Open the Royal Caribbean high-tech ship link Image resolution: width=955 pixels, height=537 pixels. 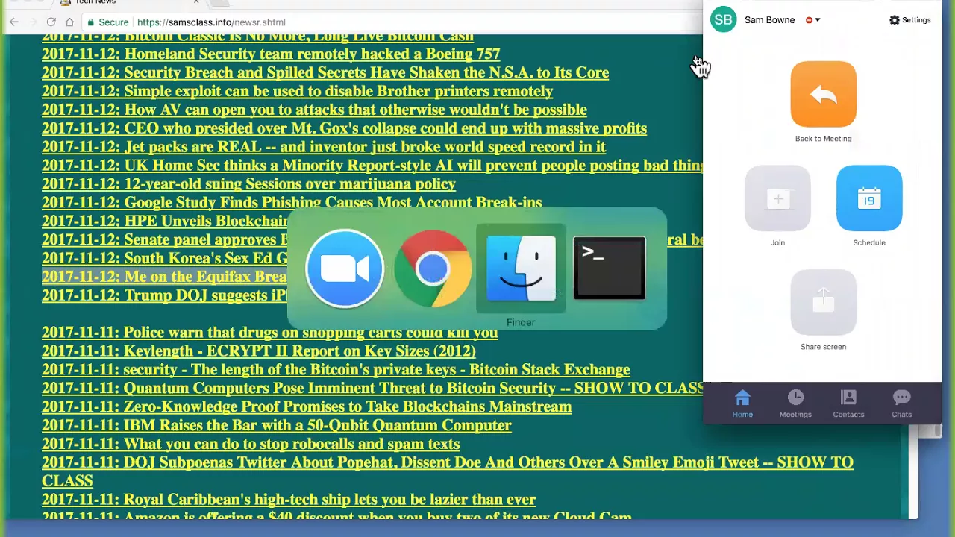pyautogui.click(x=289, y=500)
